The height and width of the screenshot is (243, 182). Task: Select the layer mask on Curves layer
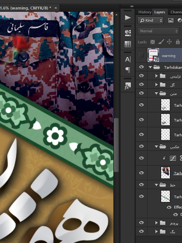181,158
